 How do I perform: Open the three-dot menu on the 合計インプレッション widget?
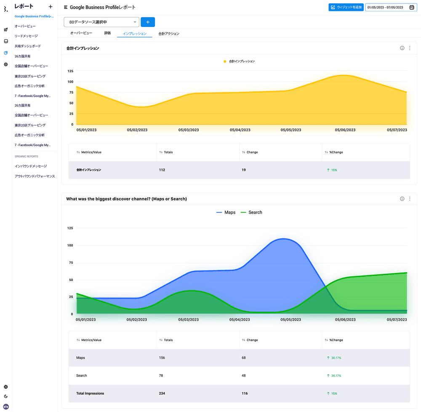tap(410, 48)
